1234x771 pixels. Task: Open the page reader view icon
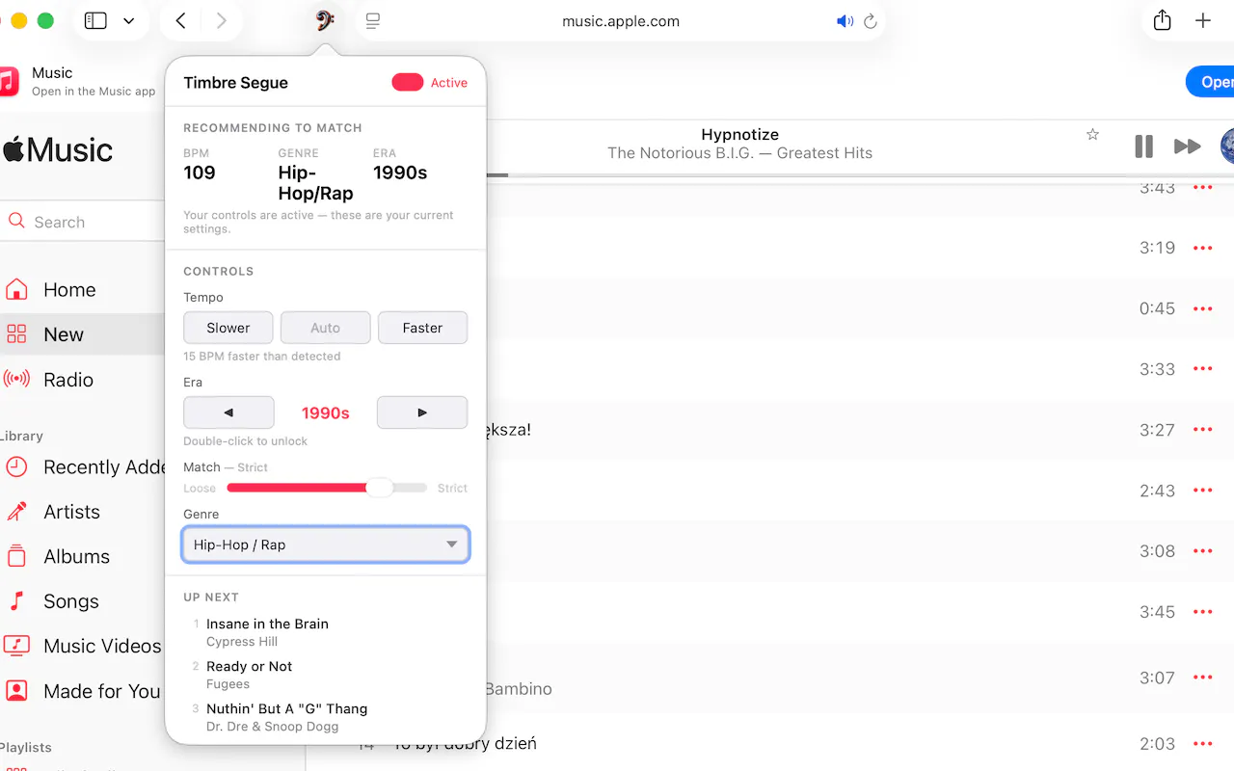coord(373,20)
